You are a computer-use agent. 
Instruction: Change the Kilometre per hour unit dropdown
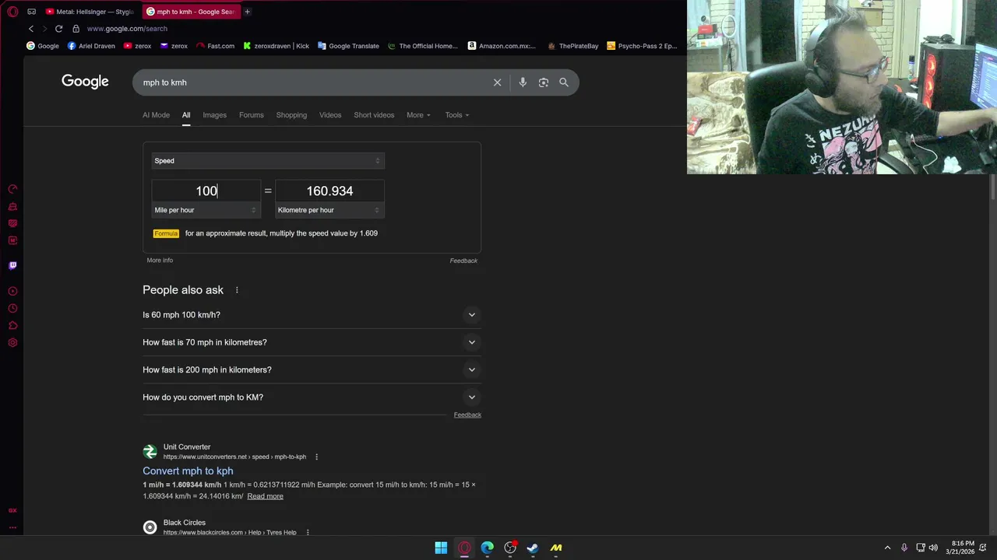(x=329, y=210)
